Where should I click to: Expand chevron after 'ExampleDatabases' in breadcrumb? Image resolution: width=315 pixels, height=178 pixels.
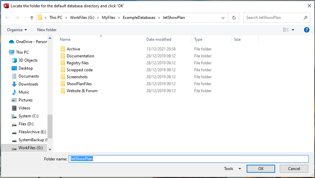(x=159, y=18)
